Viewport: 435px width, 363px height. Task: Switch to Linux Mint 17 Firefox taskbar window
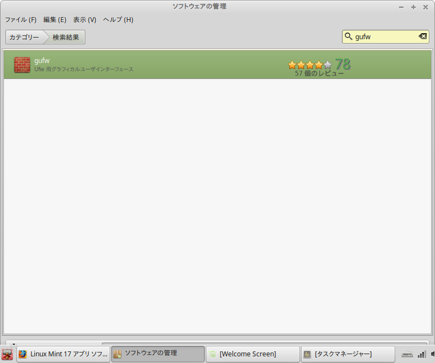point(64,354)
